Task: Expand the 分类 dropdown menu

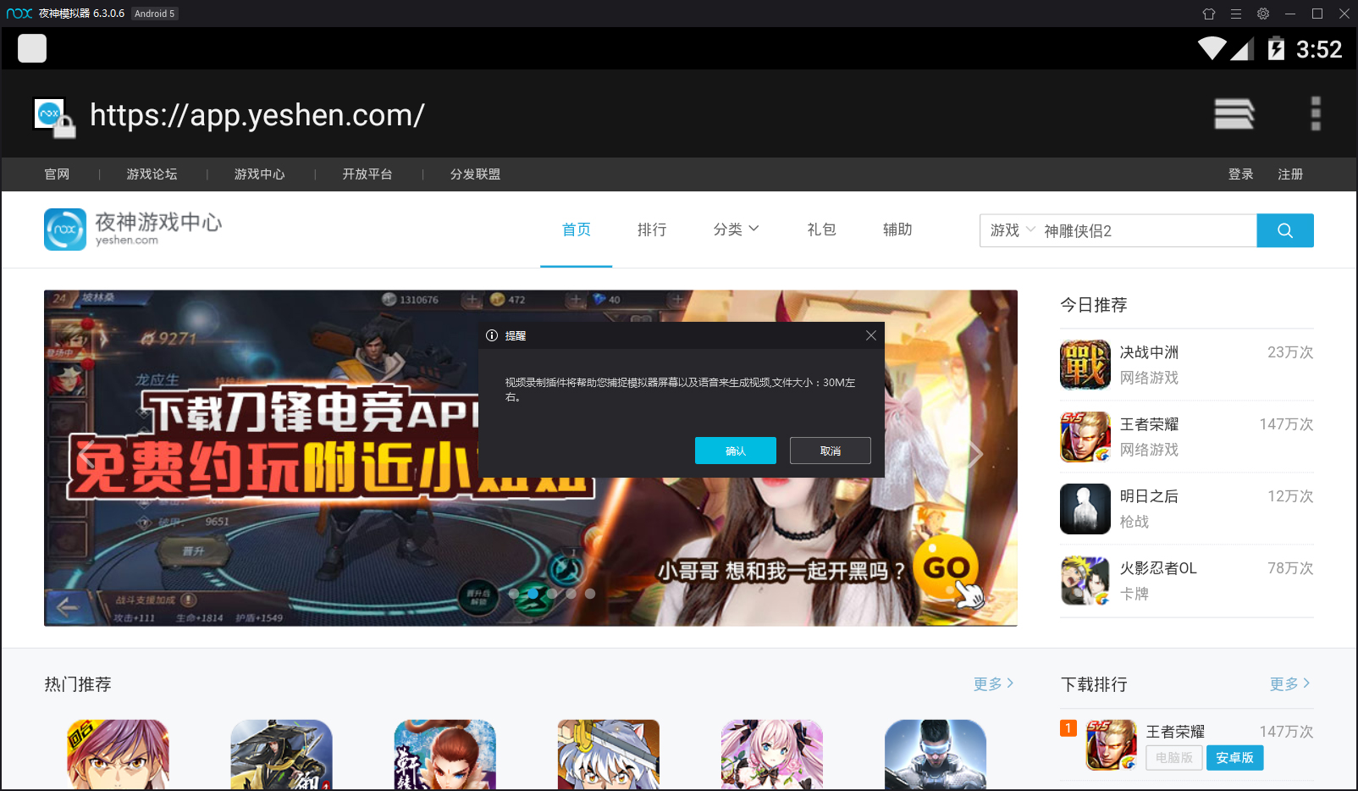Action: pyautogui.click(x=736, y=230)
